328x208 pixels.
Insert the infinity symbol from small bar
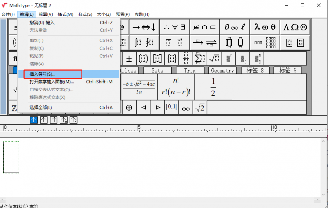point(186,107)
